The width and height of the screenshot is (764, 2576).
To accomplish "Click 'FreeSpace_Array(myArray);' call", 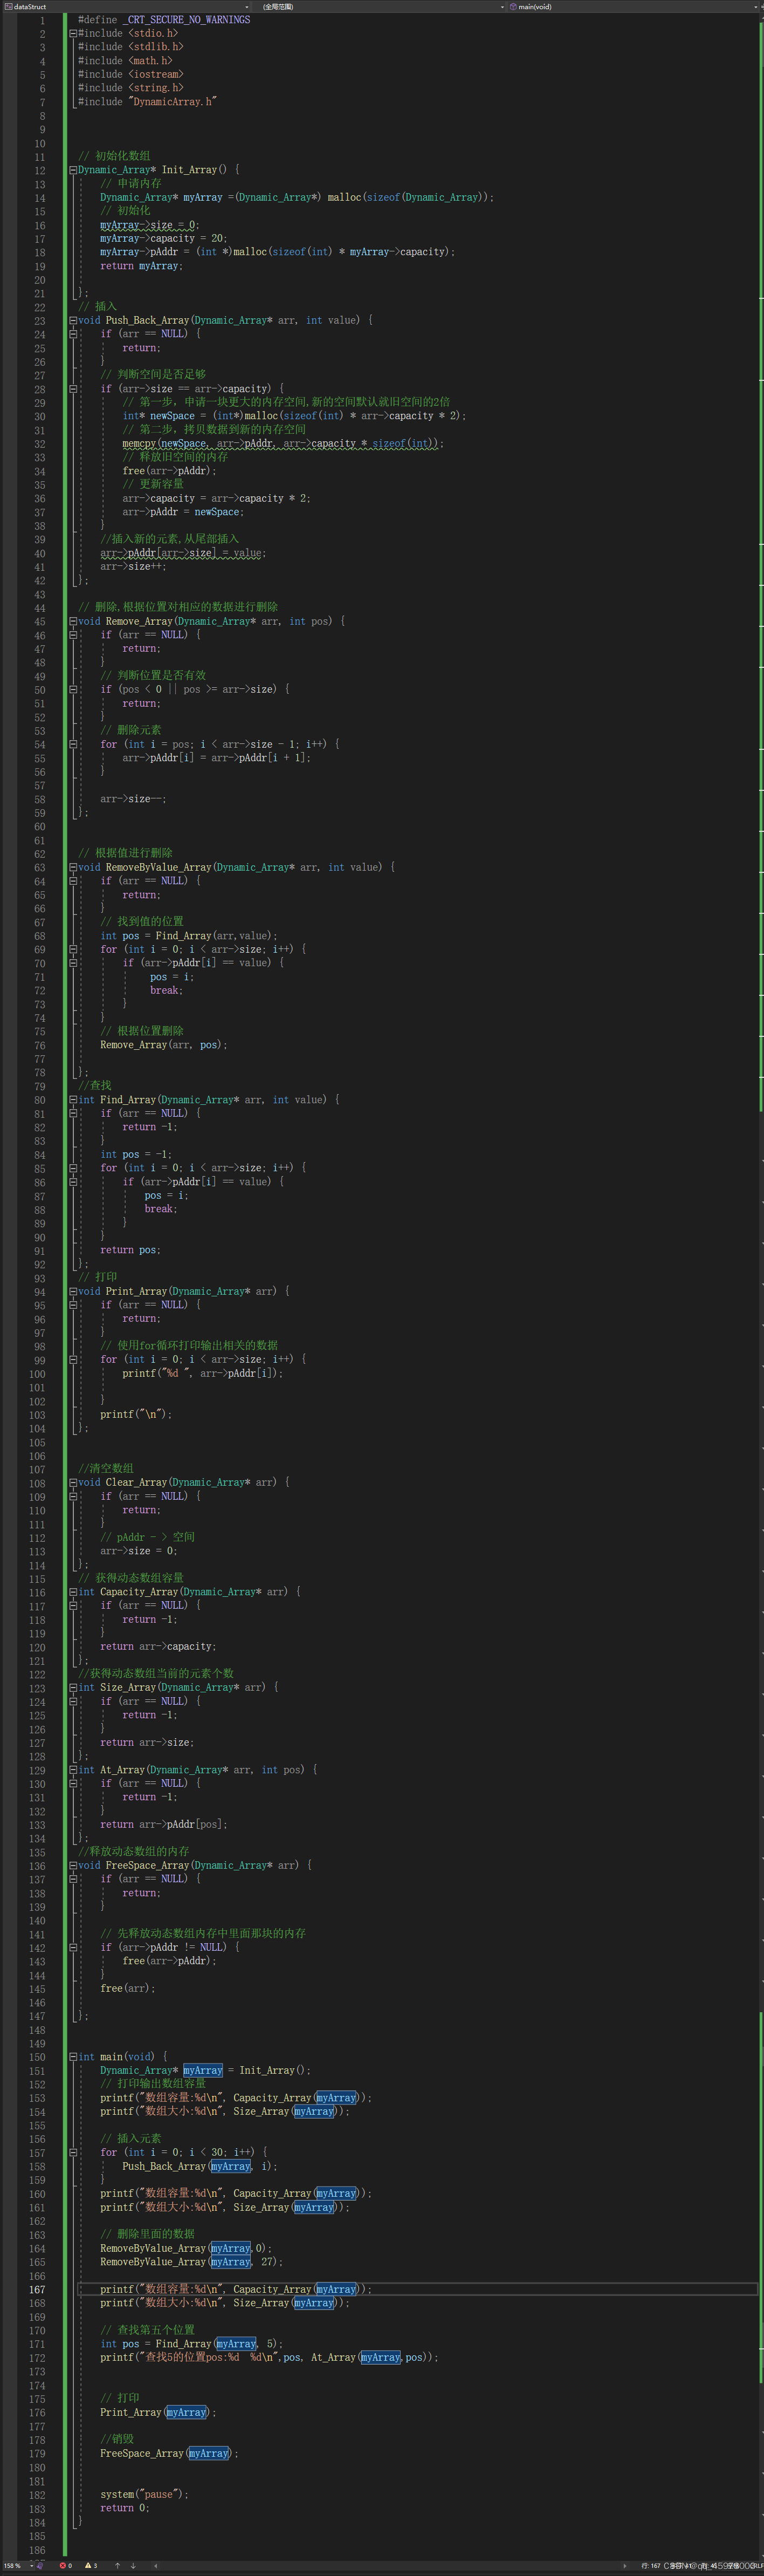I will pos(169,2454).
